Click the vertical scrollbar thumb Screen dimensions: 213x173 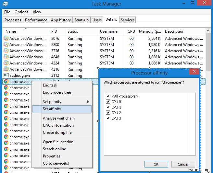pos(208,52)
